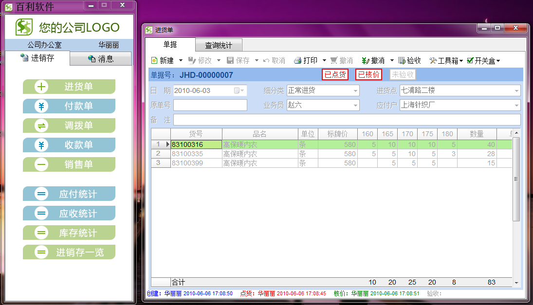The image size is (533, 305).
Task: Expand the 细分类 dropdown
Action: coord(355,90)
